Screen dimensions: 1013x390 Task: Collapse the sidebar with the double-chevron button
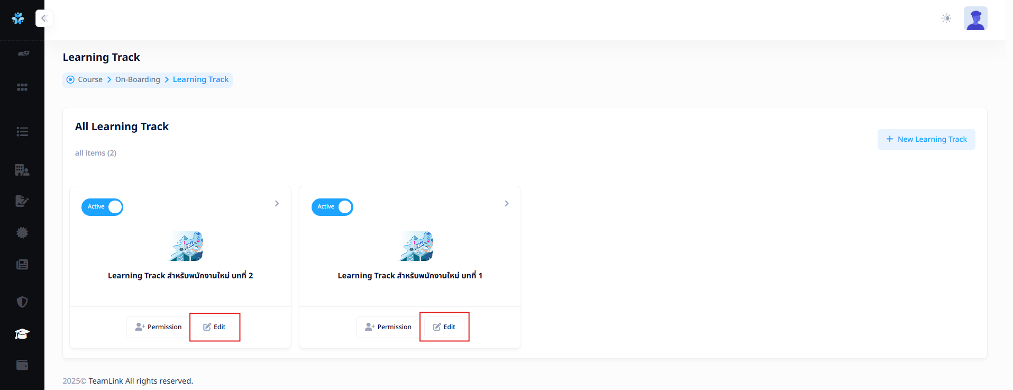pyautogui.click(x=44, y=19)
